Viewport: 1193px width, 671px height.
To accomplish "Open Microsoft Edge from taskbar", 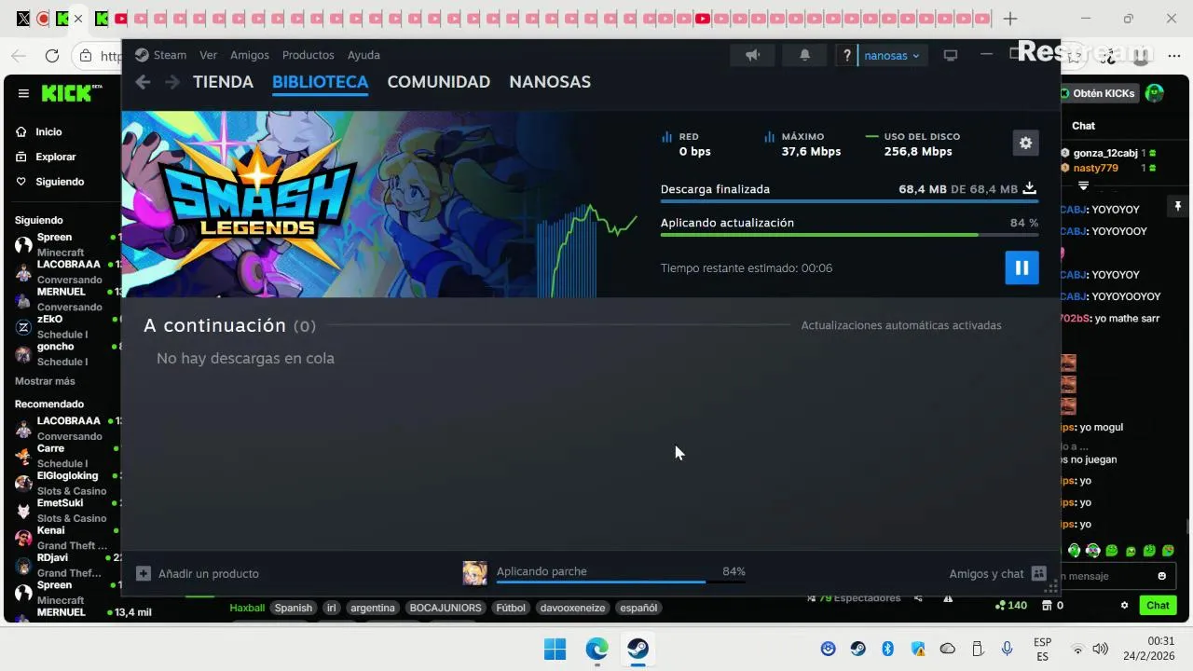I will coord(596,649).
